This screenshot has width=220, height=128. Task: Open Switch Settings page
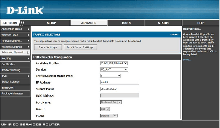pos(15,82)
